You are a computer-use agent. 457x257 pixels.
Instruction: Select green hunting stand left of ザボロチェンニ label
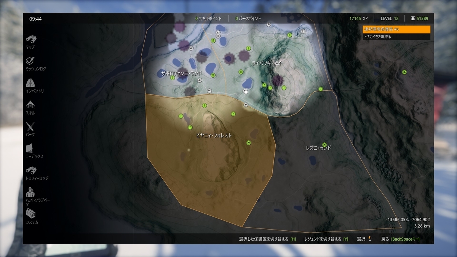pos(172,78)
